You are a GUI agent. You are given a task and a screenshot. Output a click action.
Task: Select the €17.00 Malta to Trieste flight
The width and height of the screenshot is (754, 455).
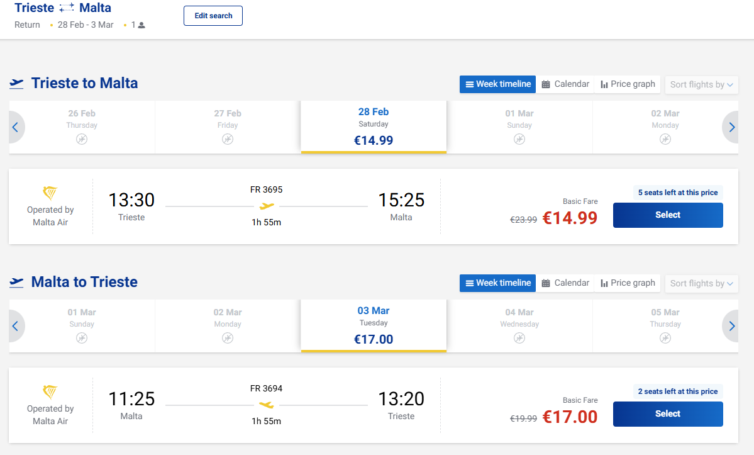tap(668, 414)
